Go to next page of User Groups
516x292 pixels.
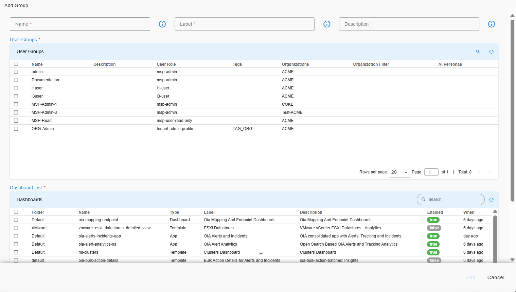490,172
